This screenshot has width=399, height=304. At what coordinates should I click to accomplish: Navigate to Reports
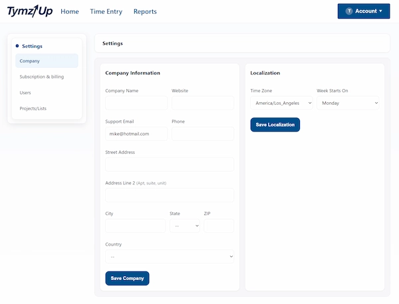point(145,11)
